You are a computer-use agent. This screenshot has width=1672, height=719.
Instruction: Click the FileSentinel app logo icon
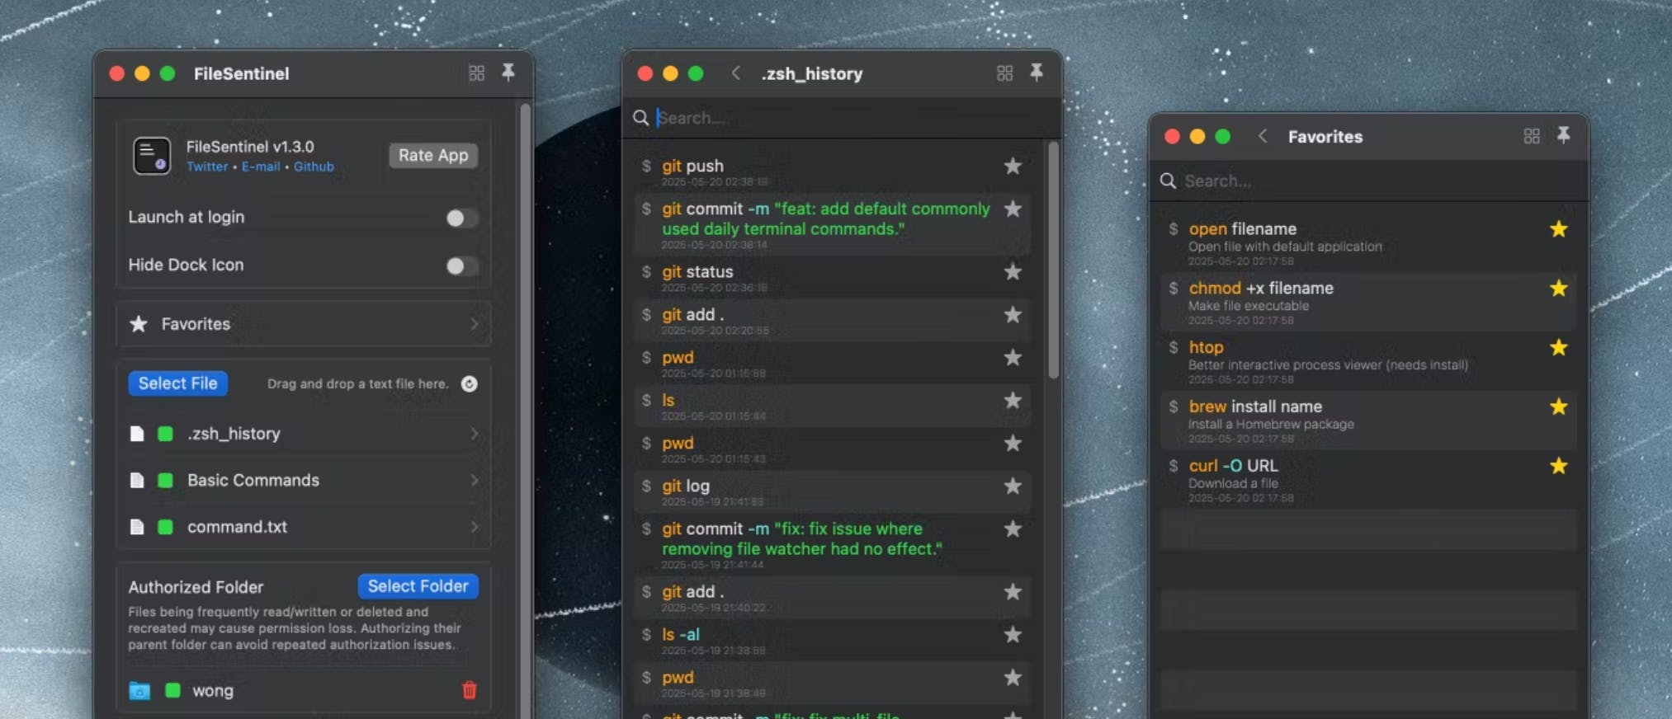152,156
